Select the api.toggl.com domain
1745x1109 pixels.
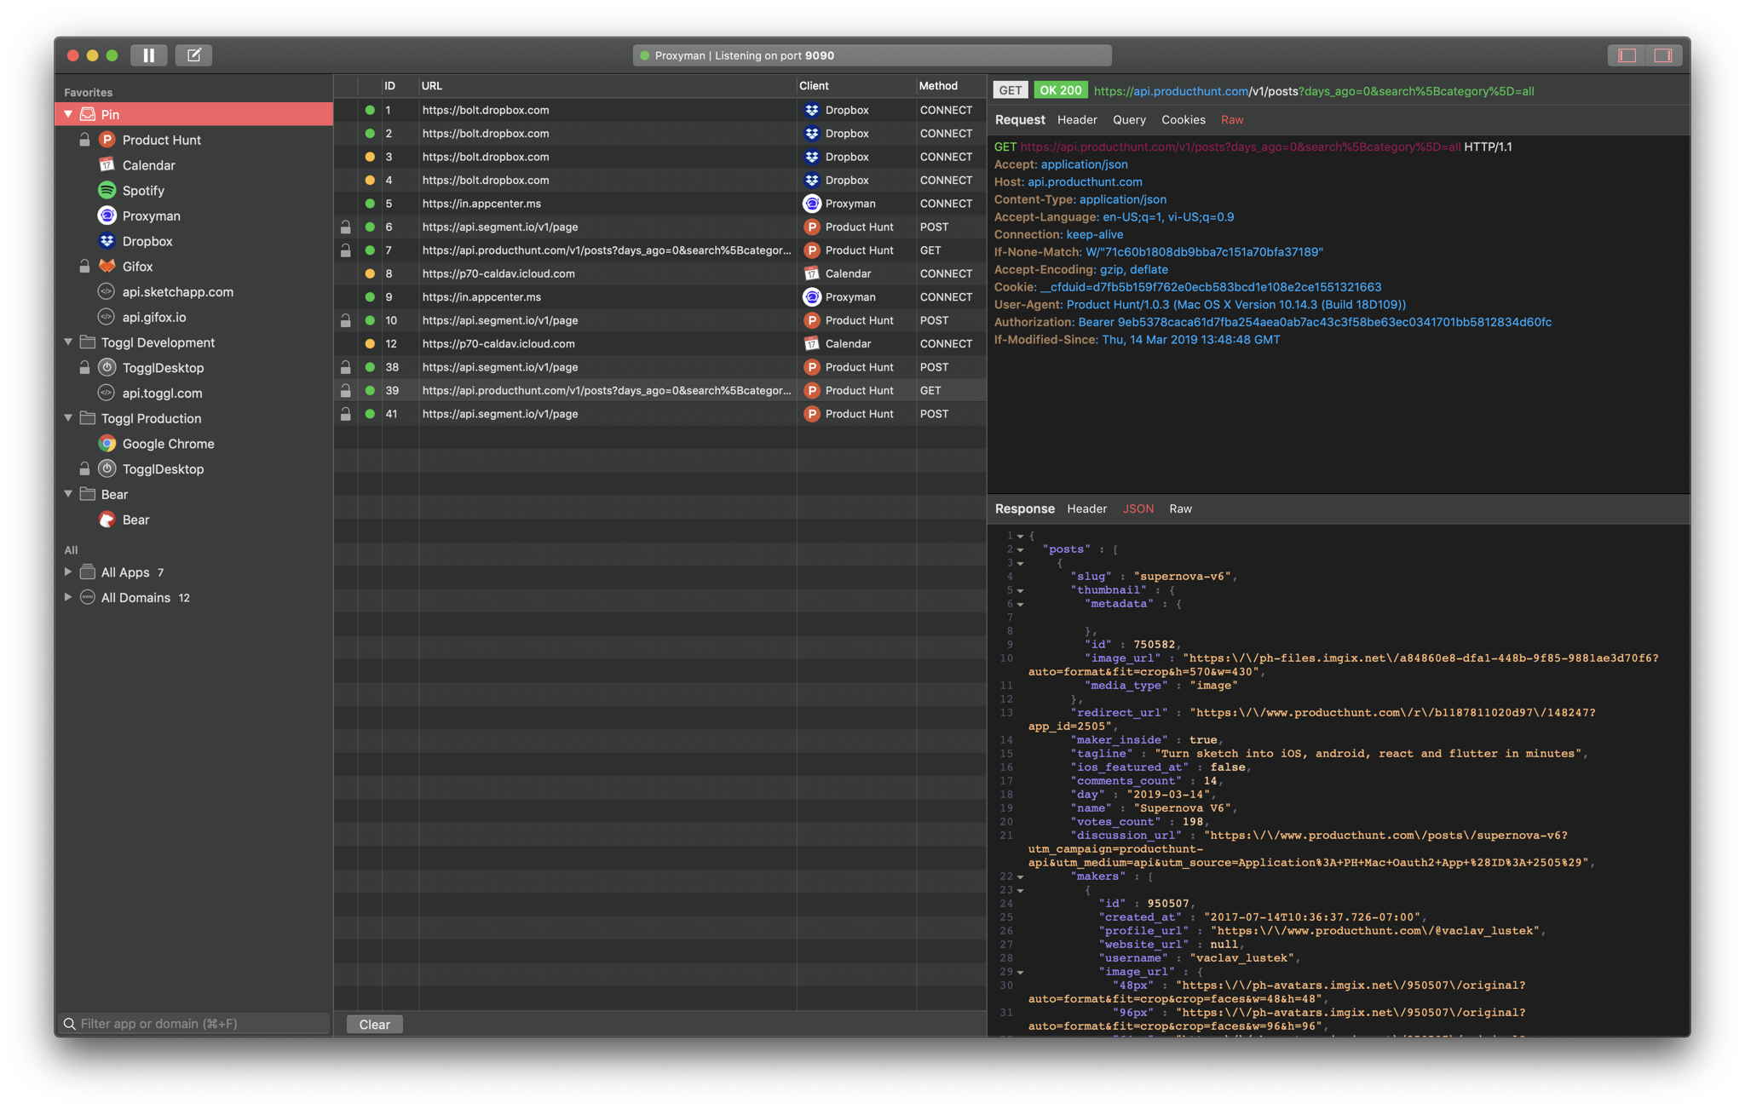coord(162,394)
